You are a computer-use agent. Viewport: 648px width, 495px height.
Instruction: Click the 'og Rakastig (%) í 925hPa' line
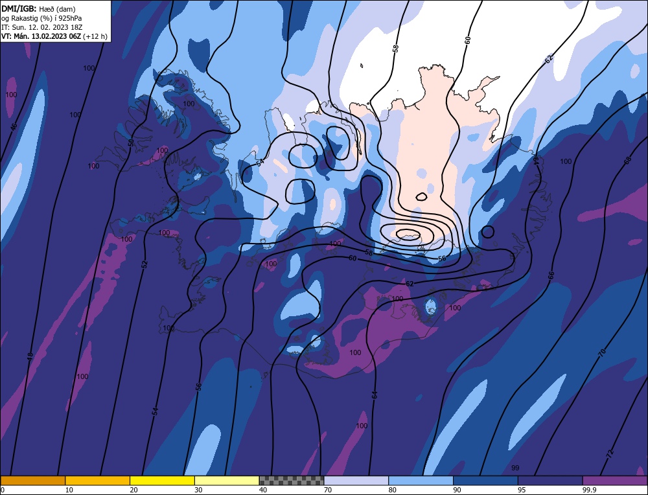(41, 18)
